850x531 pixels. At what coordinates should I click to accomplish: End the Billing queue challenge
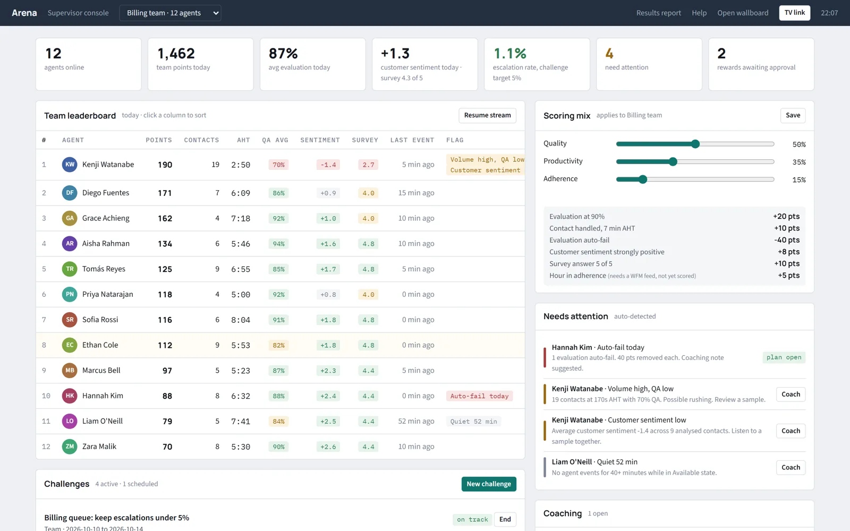pyautogui.click(x=505, y=519)
